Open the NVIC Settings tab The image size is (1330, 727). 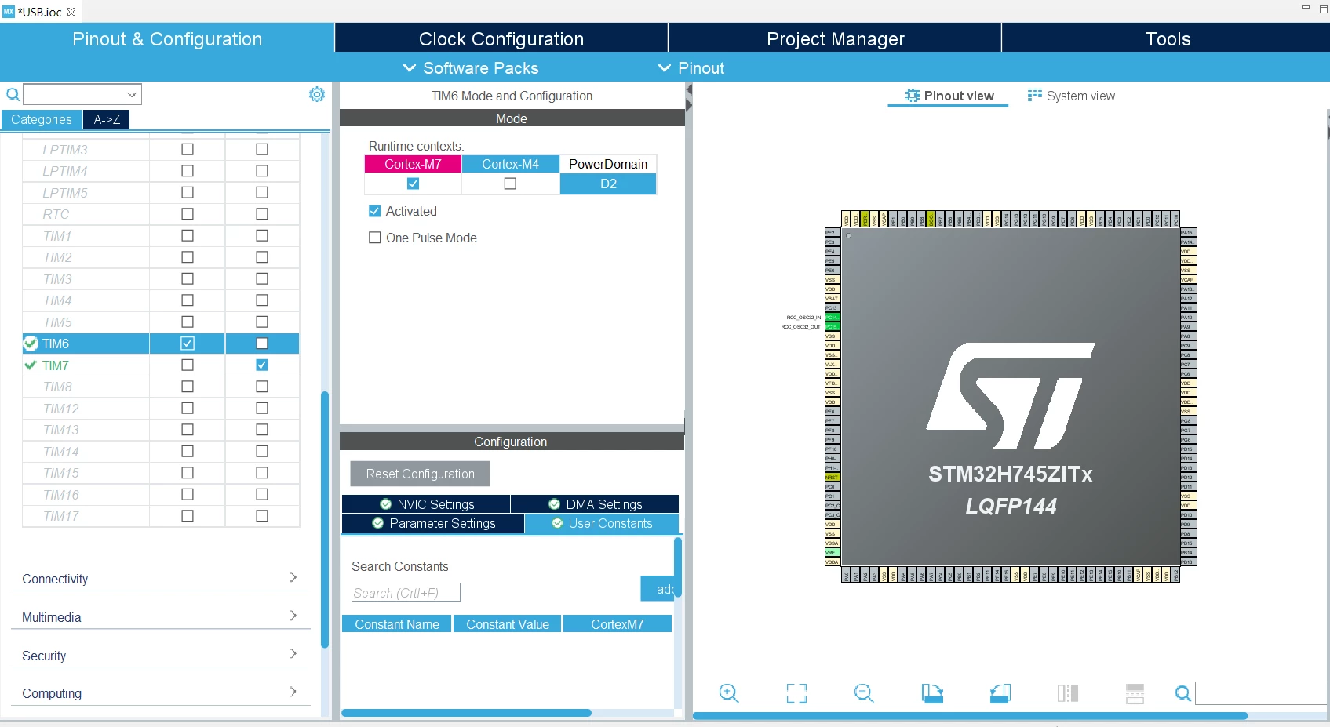427,504
